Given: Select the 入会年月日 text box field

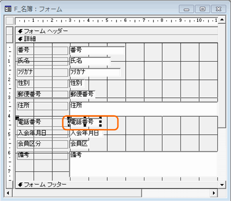Looking at the screenshot, I should click(86, 133).
